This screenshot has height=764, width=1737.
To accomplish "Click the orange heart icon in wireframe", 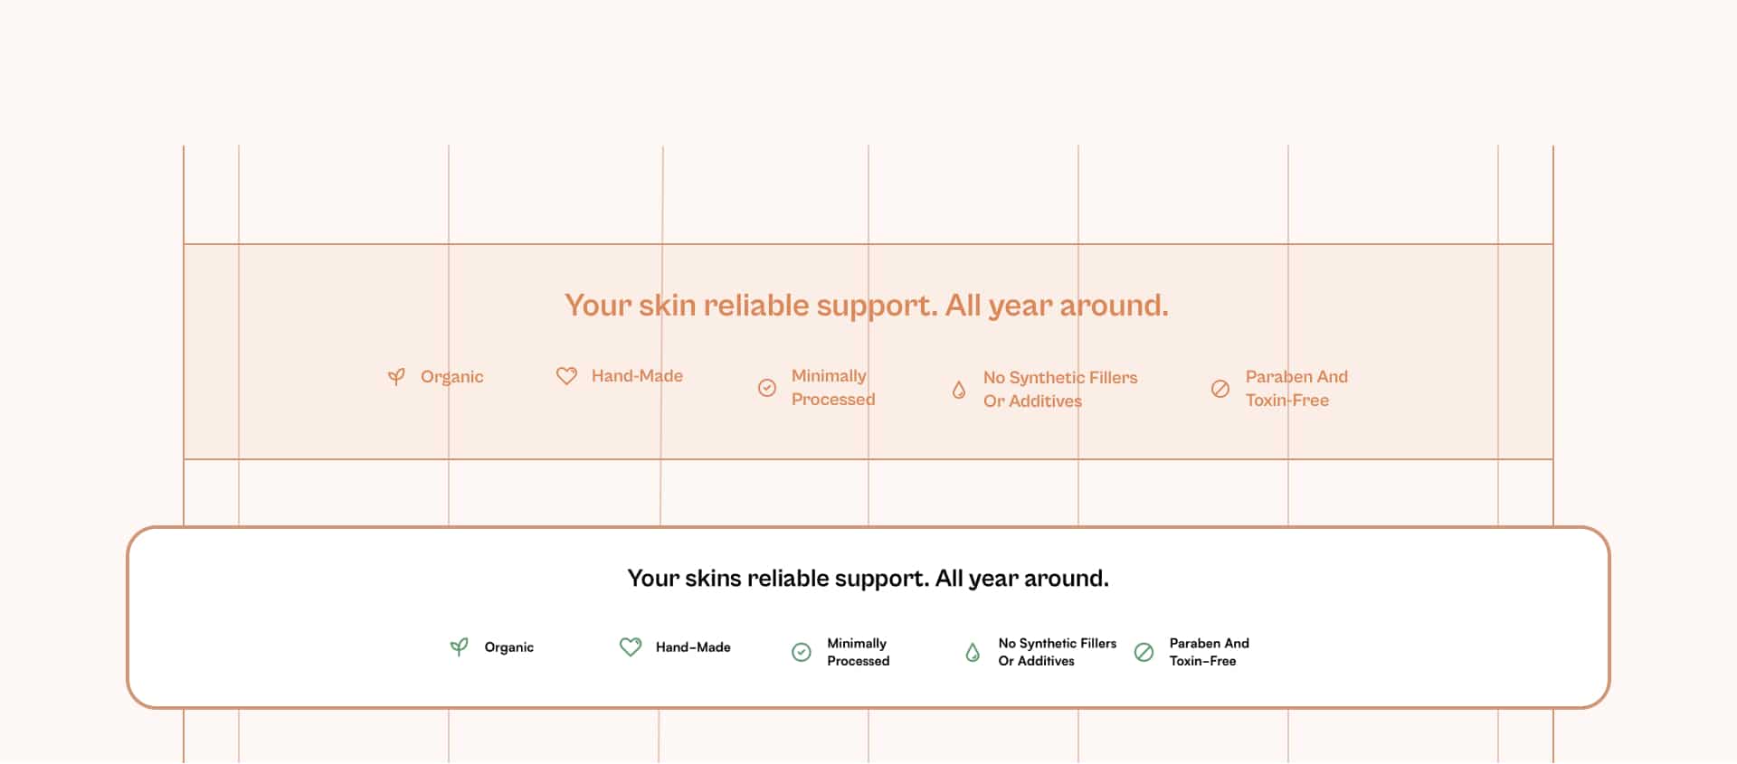I will click(x=566, y=376).
